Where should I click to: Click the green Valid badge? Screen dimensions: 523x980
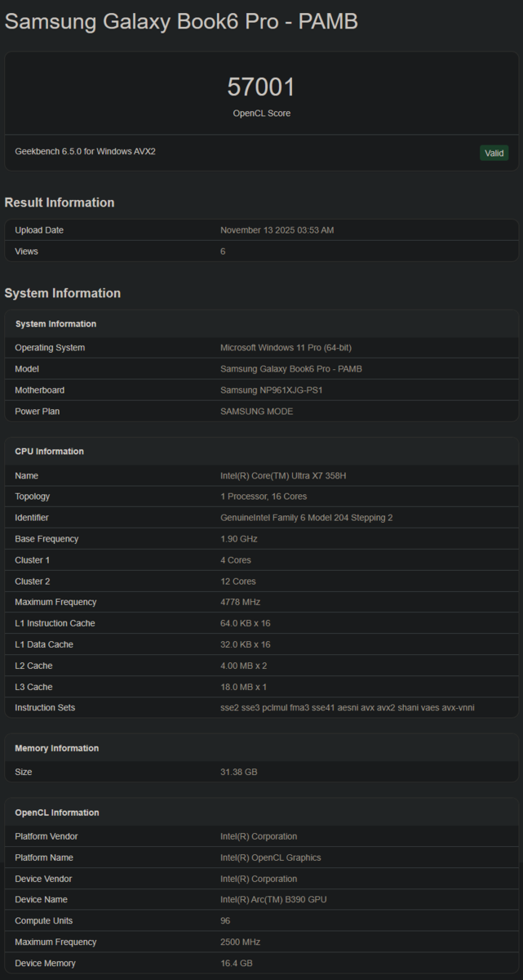[494, 153]
